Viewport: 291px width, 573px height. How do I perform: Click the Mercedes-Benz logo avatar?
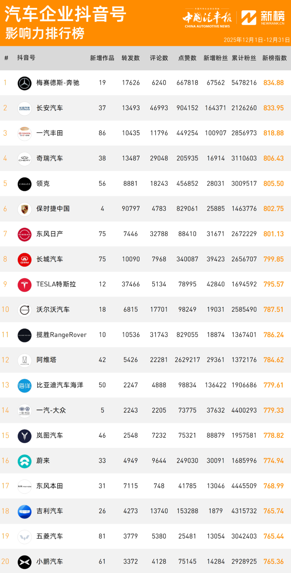point(25,83)
